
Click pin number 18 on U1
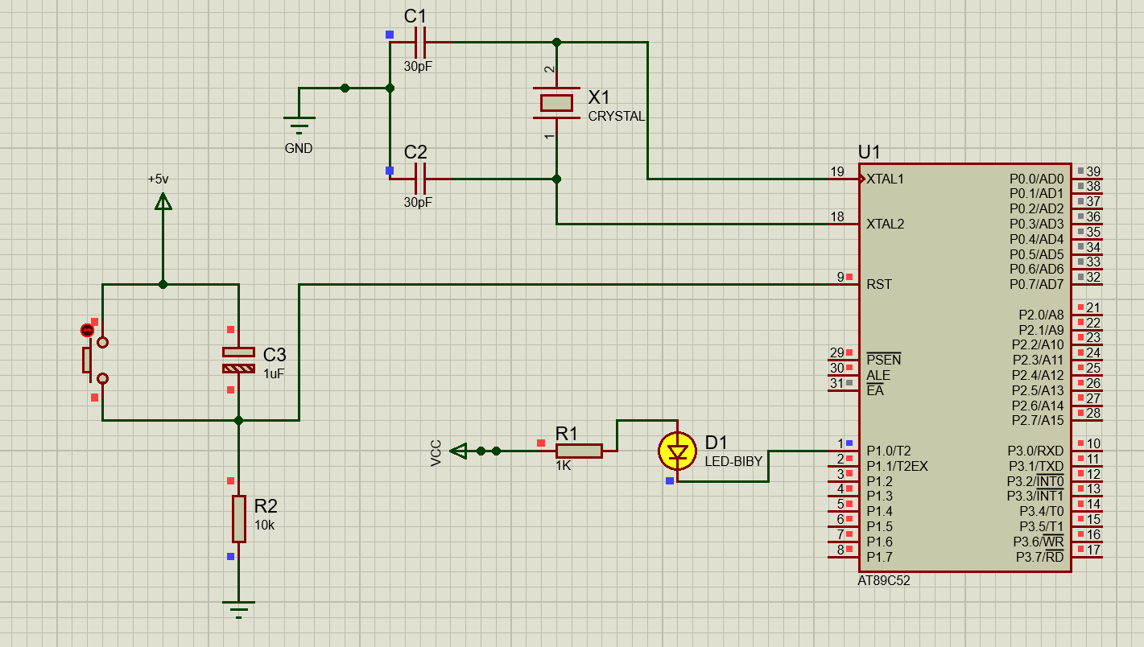[x=837, y=216]
